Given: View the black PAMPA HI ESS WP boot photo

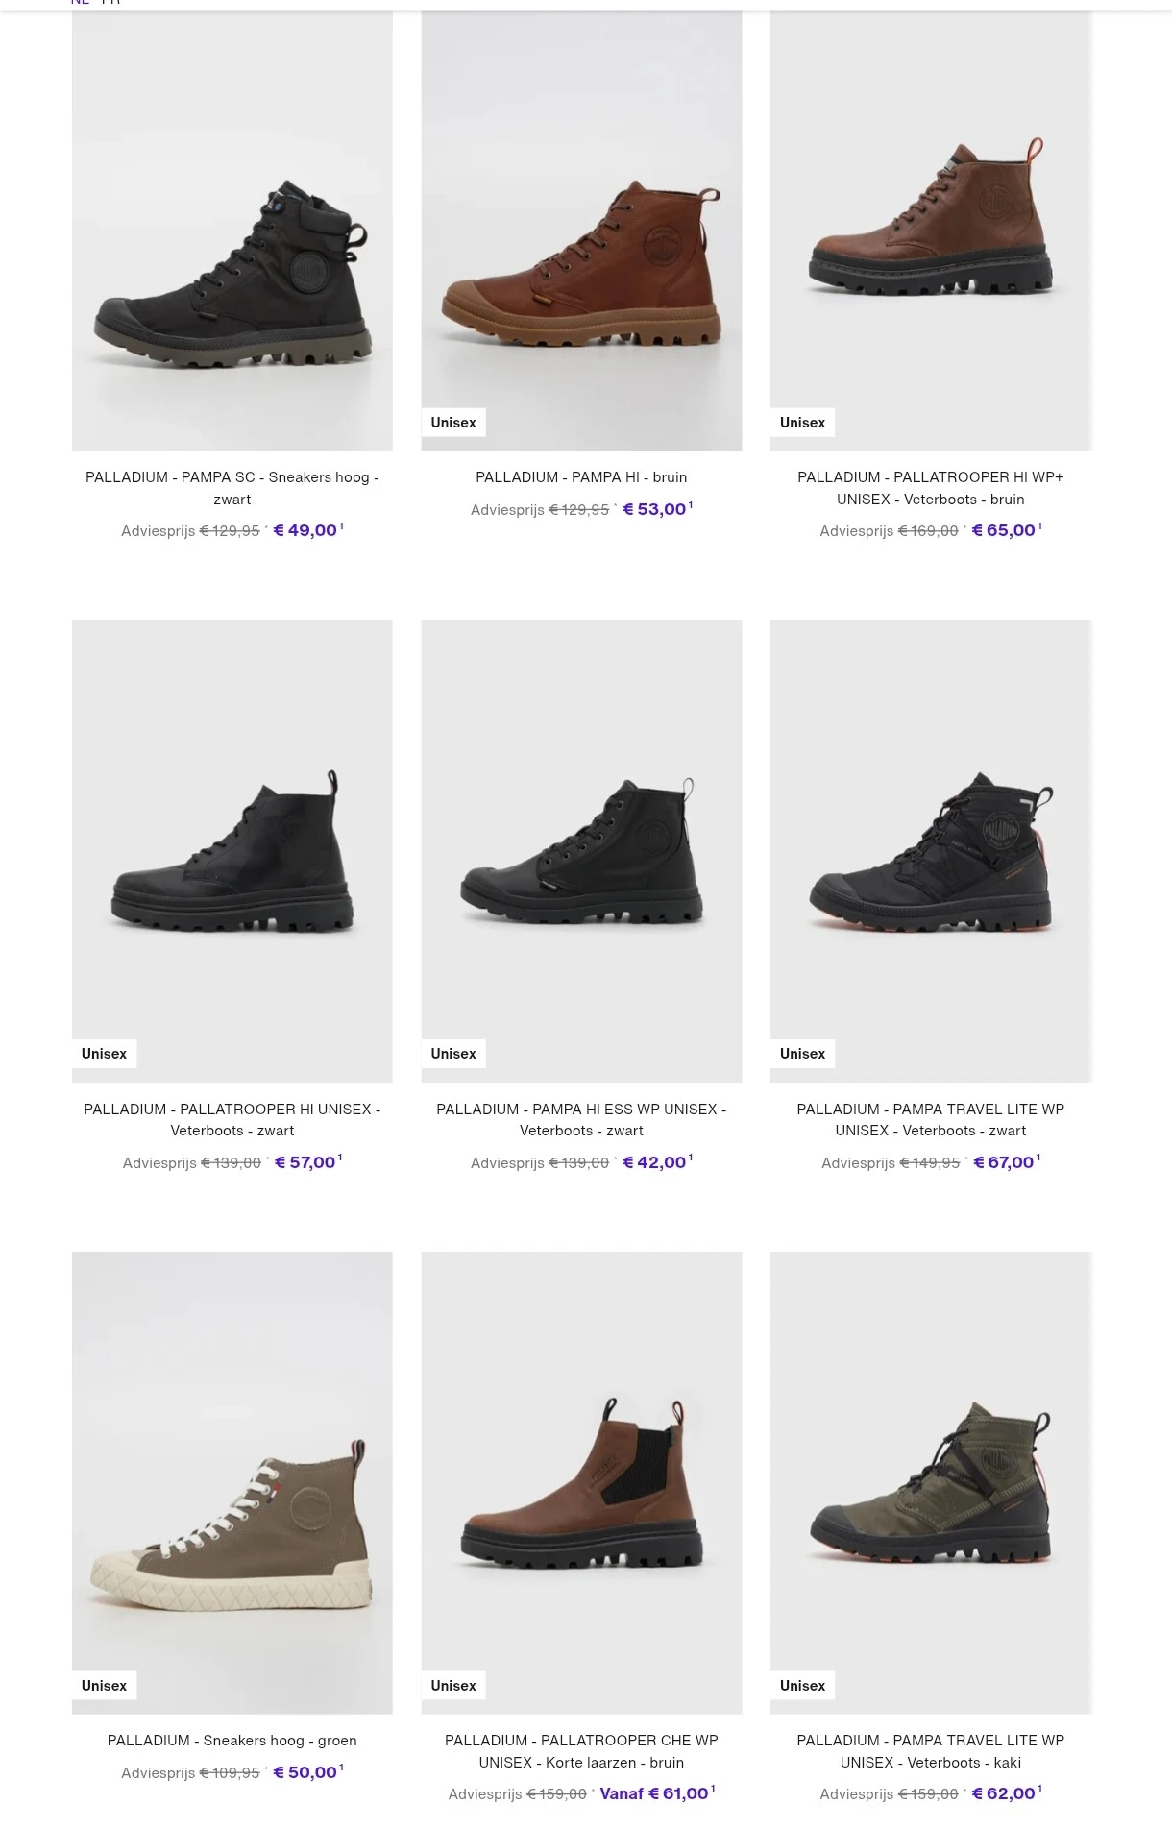Looking at the screenshot, I should pyautogui.click(x=581, y=855).
